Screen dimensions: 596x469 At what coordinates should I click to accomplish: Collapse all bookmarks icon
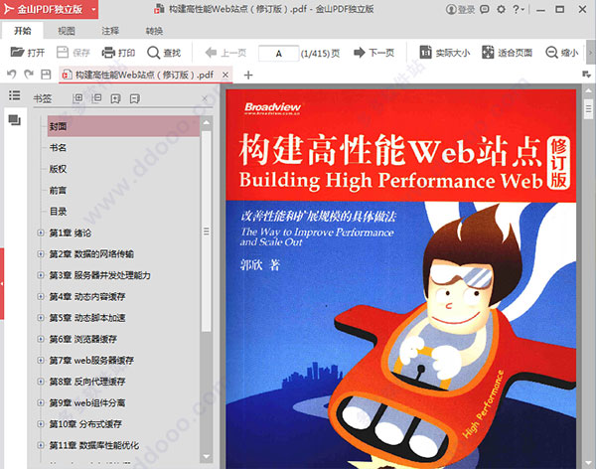[x=96, y=98]
